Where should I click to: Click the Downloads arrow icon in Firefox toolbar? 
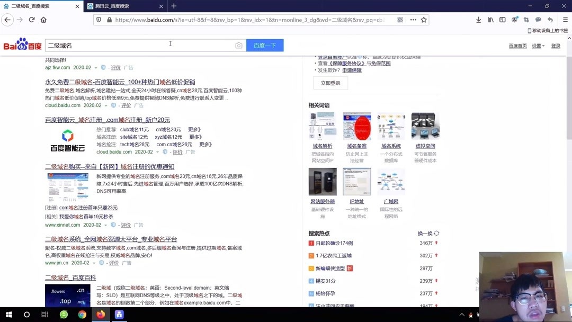[x=478, y=20]
